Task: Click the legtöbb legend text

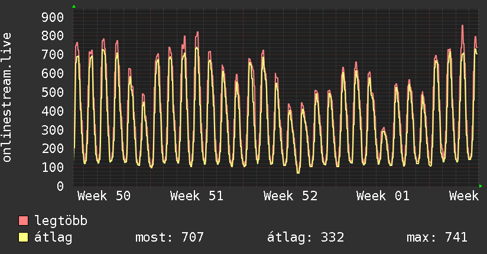Action: pos(61,221)
